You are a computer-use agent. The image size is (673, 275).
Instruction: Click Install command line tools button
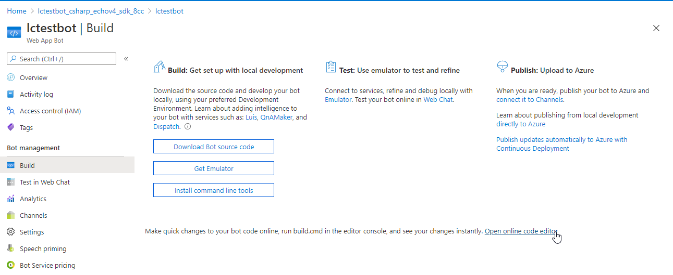214,190
